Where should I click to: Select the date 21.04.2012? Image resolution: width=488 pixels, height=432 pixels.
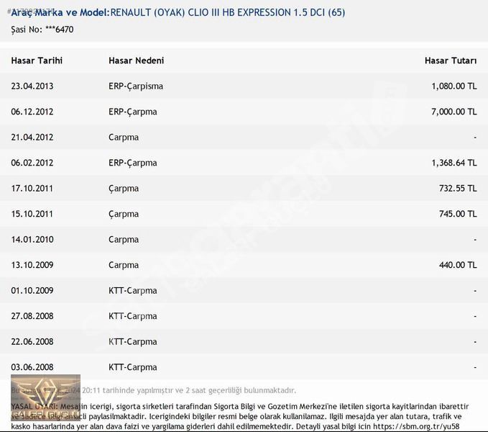pyautogui.click(x=32, y=137)
